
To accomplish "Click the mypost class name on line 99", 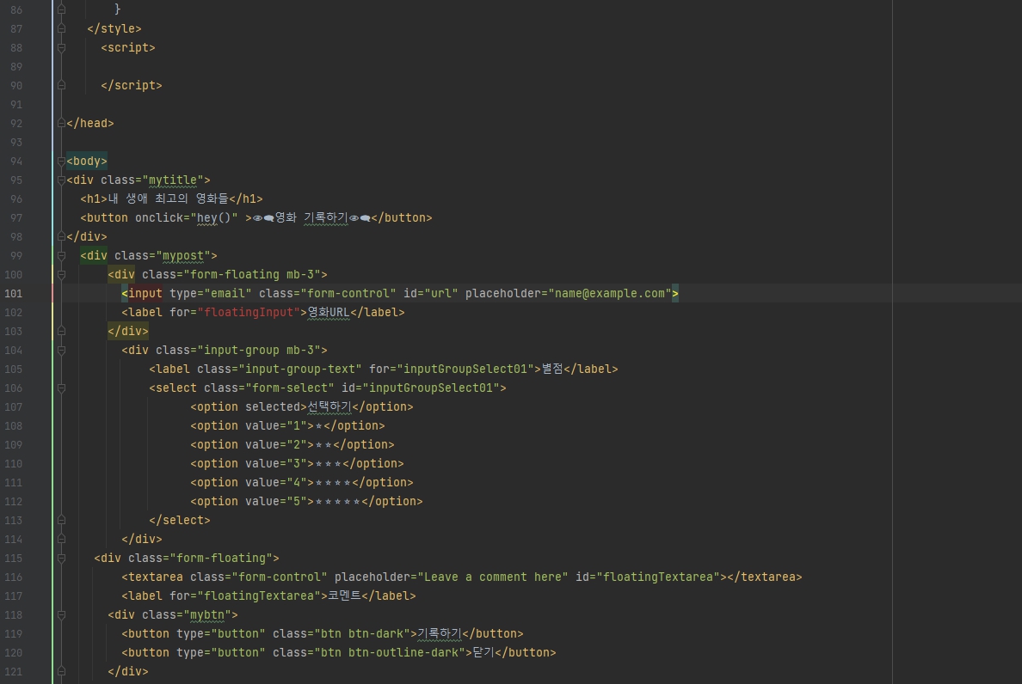I will tap(183, 256).
